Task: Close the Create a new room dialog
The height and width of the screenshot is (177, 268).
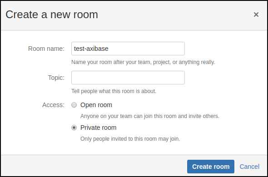Action: pos(256,15)
